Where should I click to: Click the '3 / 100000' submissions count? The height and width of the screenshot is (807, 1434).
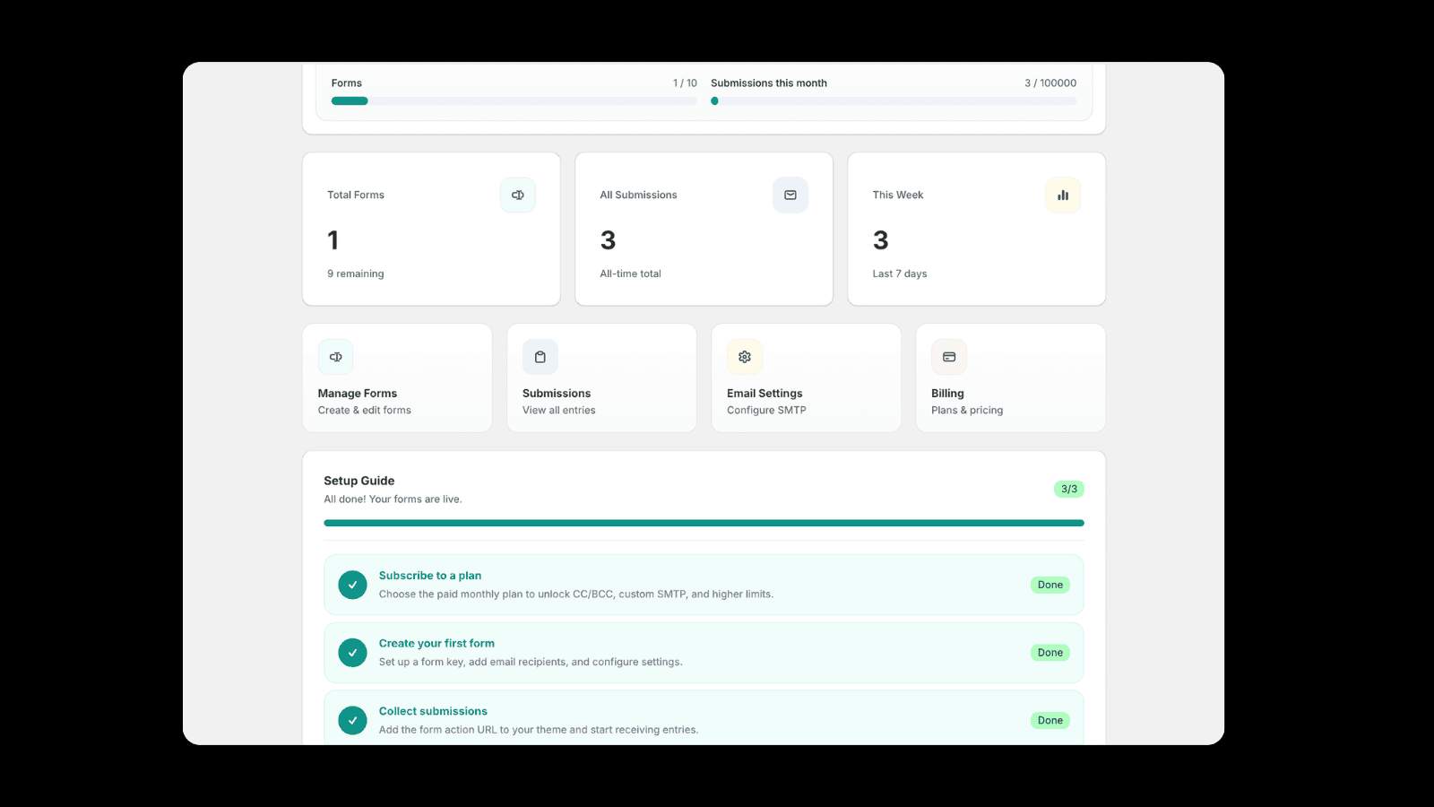[1050, 83]
